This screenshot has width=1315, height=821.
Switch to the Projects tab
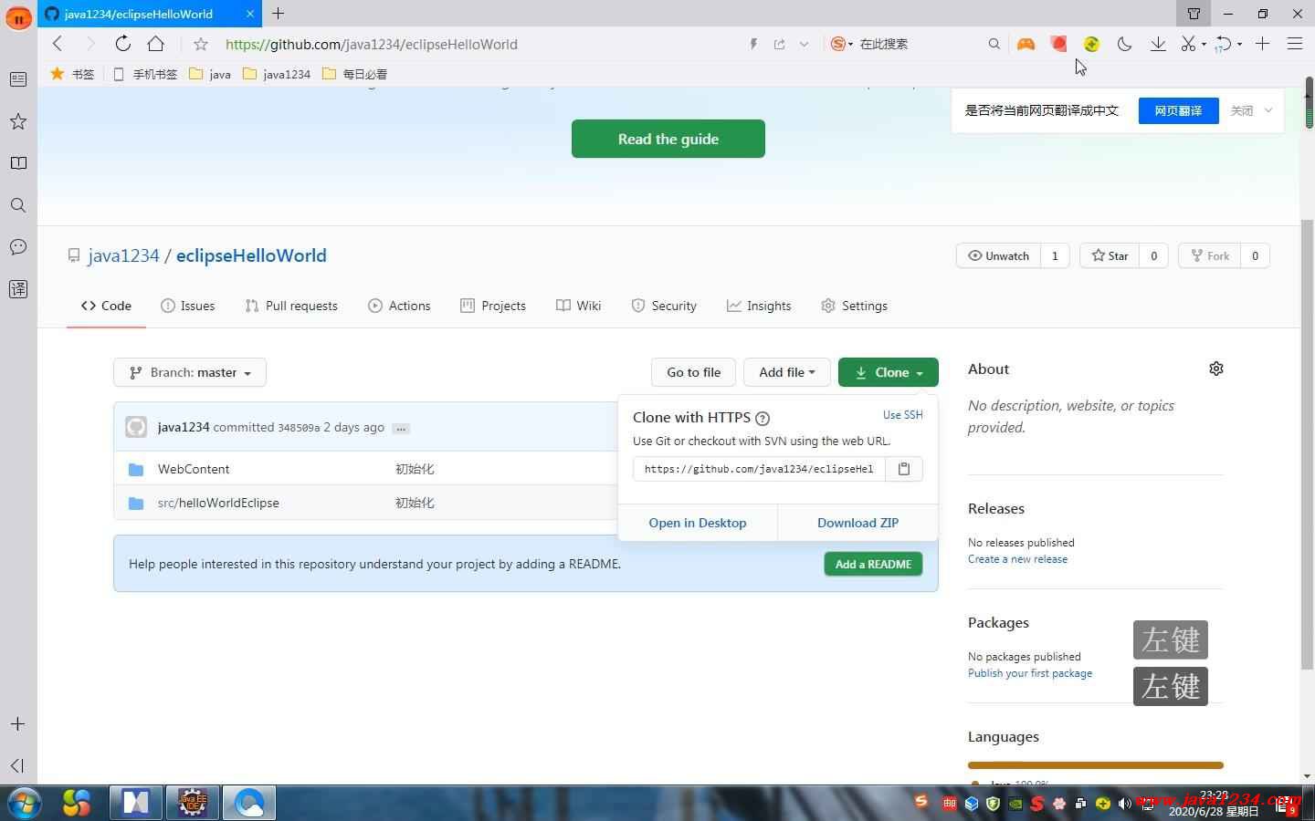tap(493, 306)
